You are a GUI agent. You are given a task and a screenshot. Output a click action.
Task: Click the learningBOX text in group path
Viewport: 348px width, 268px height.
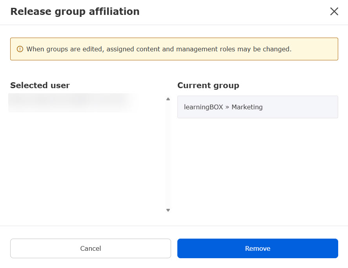pos(203,107)
